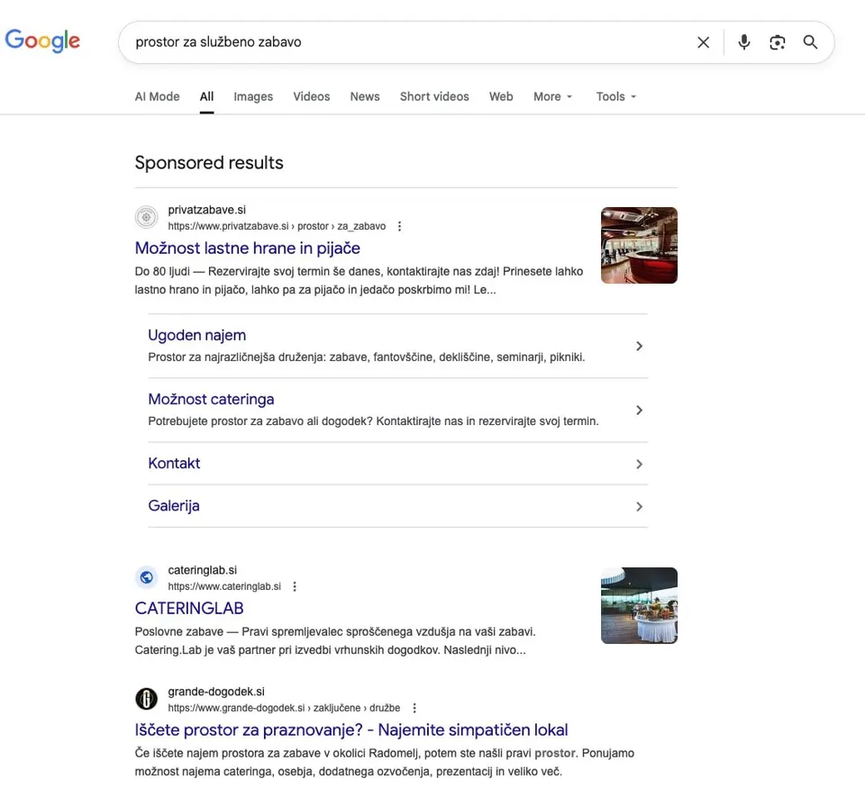Open the Images tab
This screenshot has width=865, height=797.
click(253, 96)
